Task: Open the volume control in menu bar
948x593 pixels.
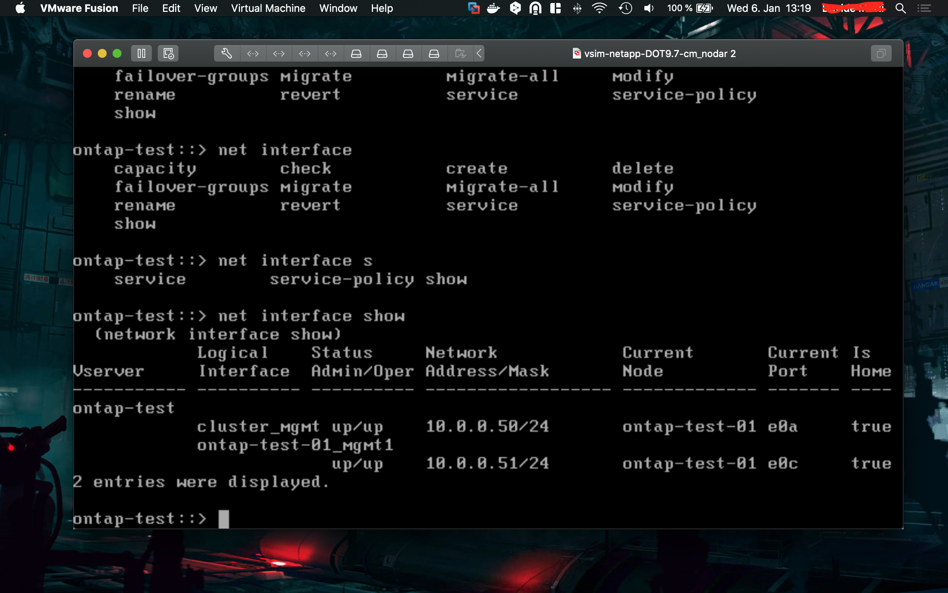Action: 649,8
